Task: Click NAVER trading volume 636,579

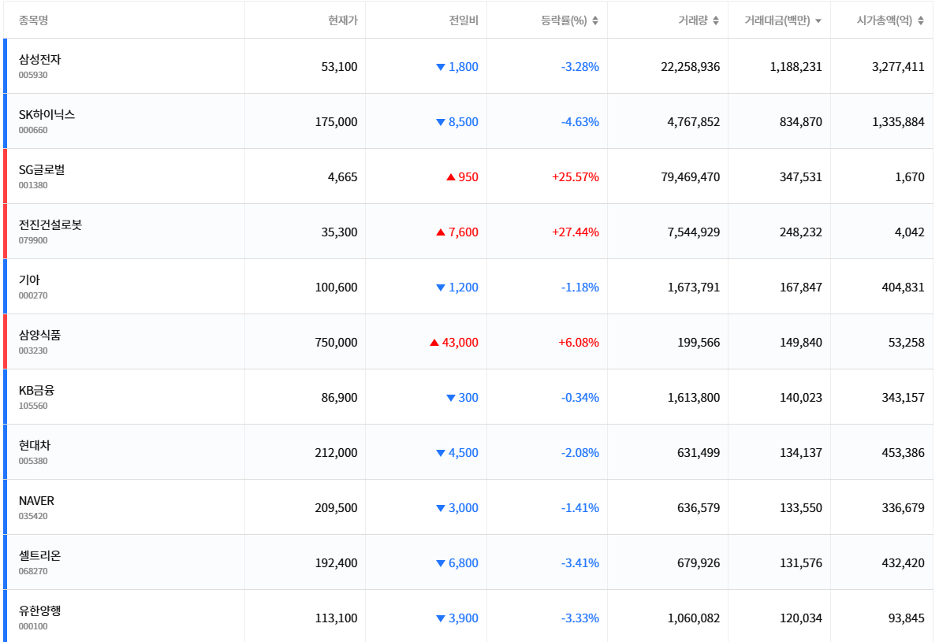Action: [699, 507]
